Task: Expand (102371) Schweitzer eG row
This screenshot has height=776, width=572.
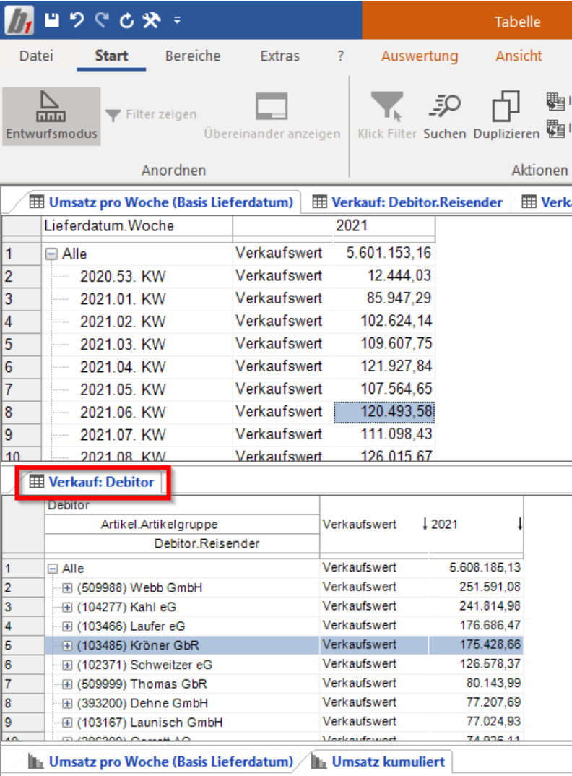Action: point(67,665)
